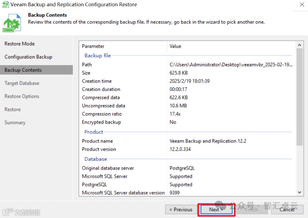This screenshot has height=218, width=308.
Task: Select the Database group heading
Action: click(96, 159)
